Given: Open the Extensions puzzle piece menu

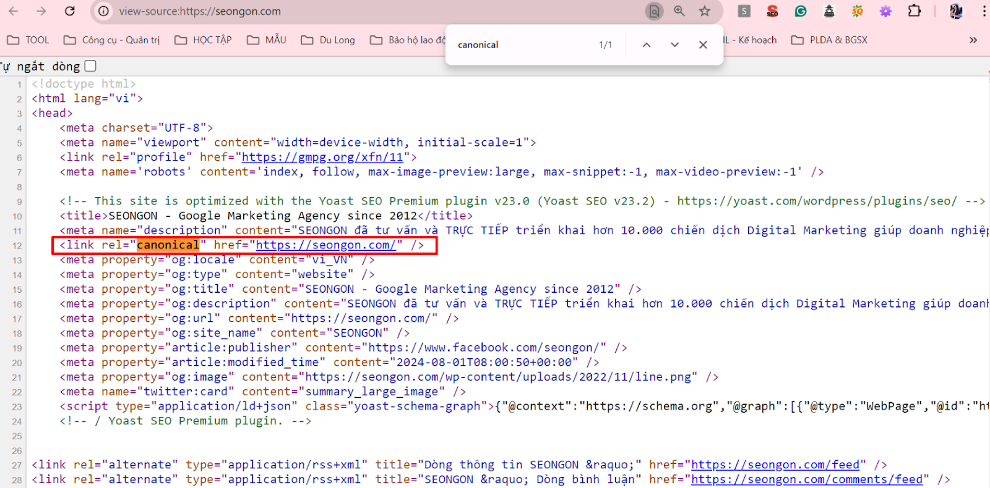Looking at the screenshot, I should (x=915, y=11).
